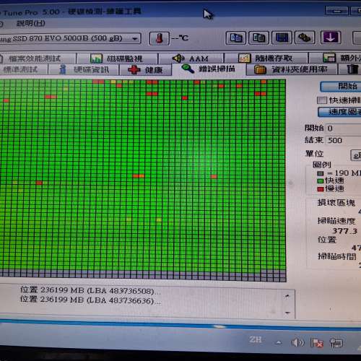Click the 開始 start scan button
Image resolution: width=361 pixels, height=361 pixels.
click(x=341, y=87)
